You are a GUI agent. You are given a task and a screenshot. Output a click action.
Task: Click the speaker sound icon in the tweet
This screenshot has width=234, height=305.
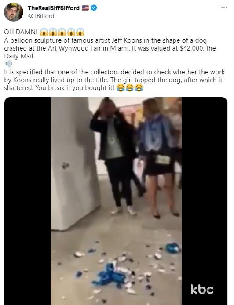pos(8,64)
